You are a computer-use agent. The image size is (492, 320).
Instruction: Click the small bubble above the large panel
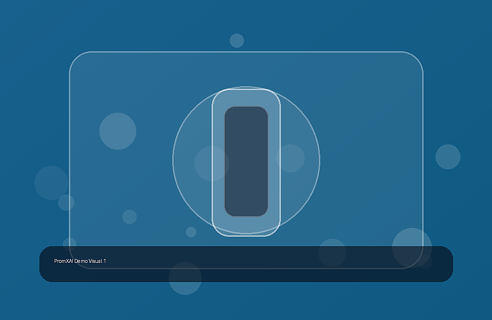(237, 40)
